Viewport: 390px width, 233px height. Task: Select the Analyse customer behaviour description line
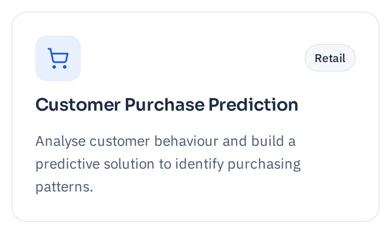pos(165,142)
